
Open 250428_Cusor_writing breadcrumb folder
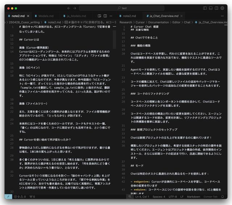click(24, 22)
